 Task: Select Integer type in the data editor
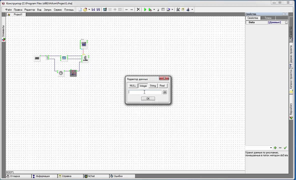pyautogui.click(x=143, y=86)
